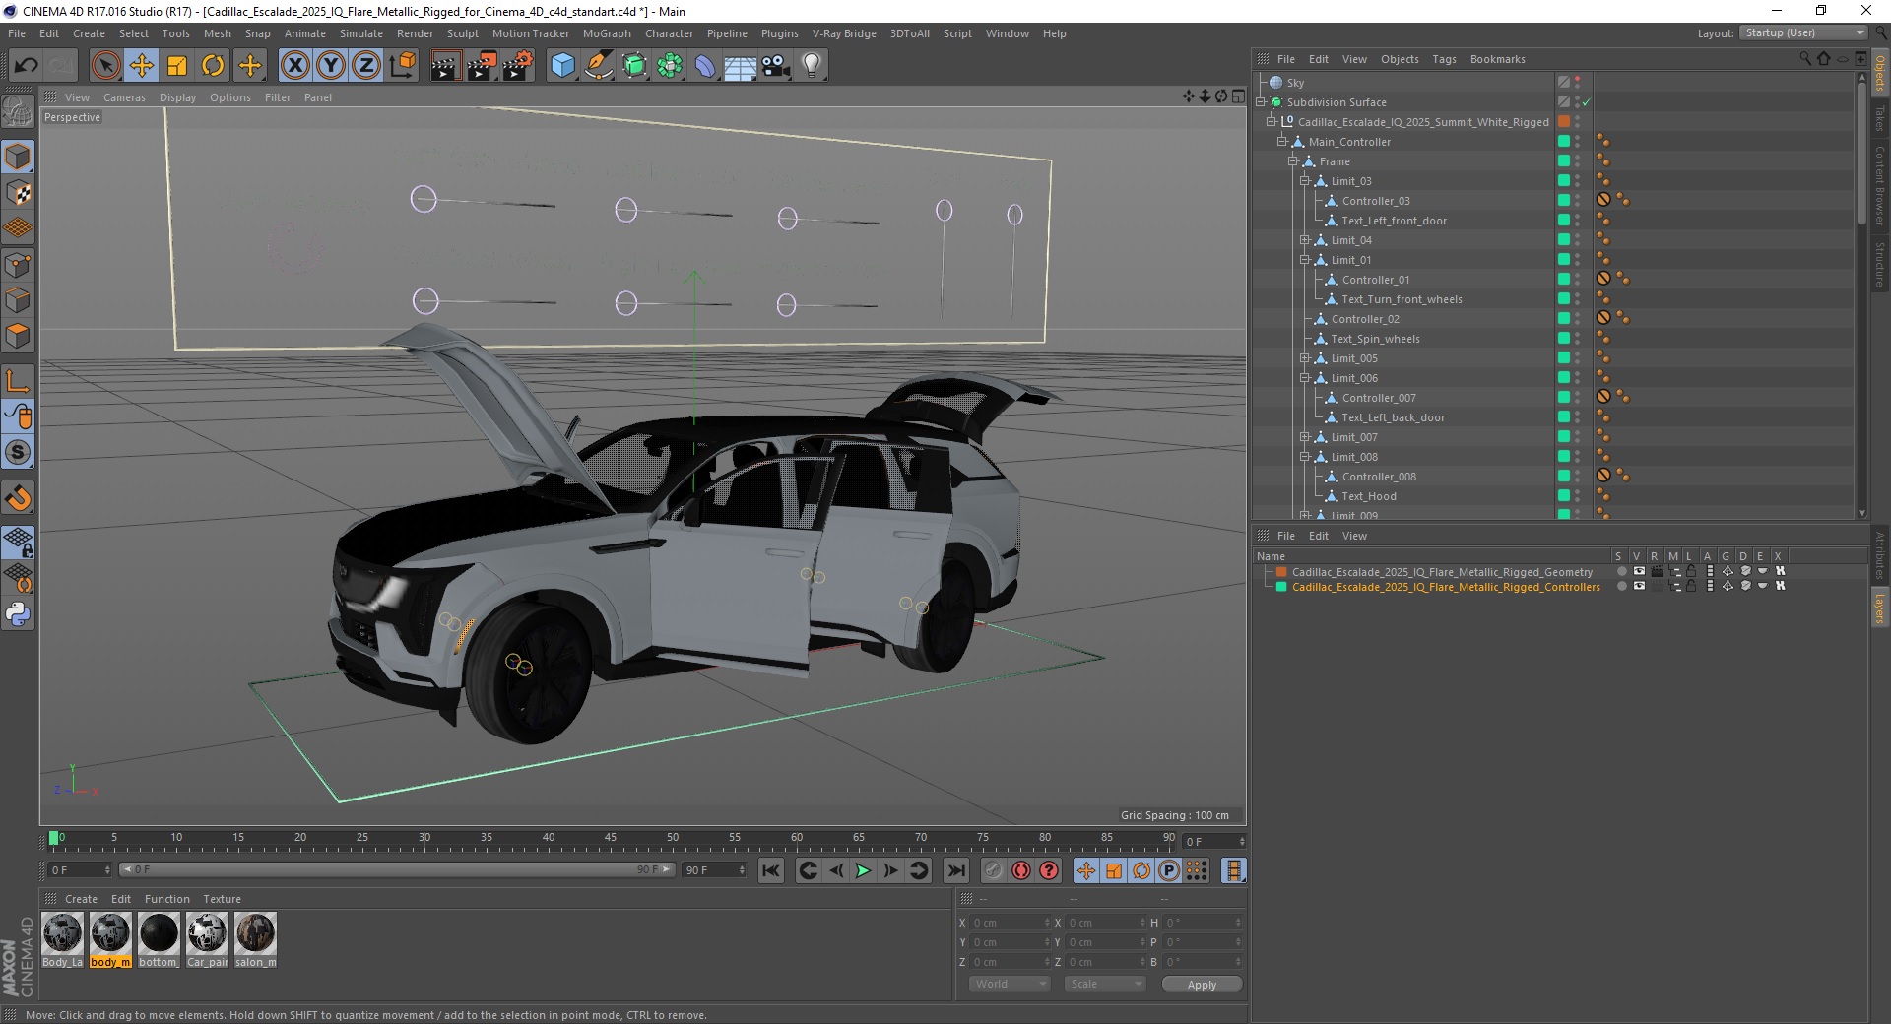Open the spline pen tool

(x=598, y=66)
